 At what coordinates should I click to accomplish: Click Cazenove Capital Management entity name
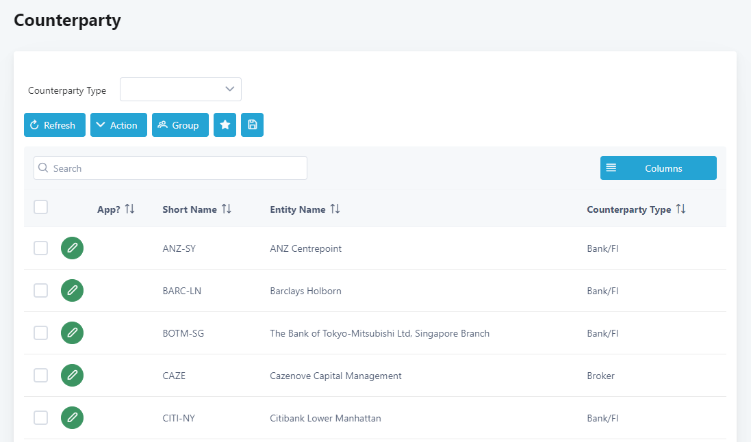point(335,376)
